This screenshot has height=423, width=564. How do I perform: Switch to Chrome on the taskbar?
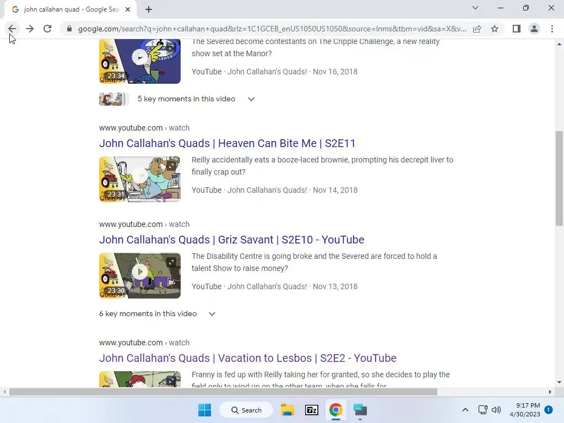[335, 410]
